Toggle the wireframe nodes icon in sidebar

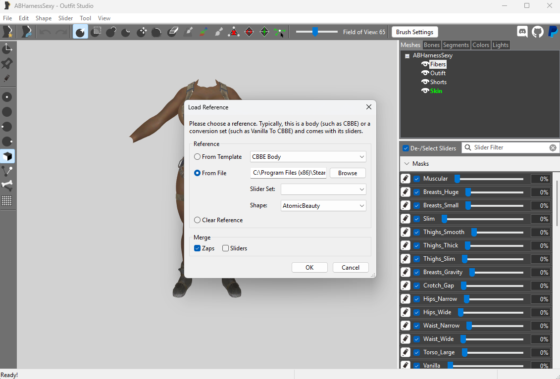7,171
